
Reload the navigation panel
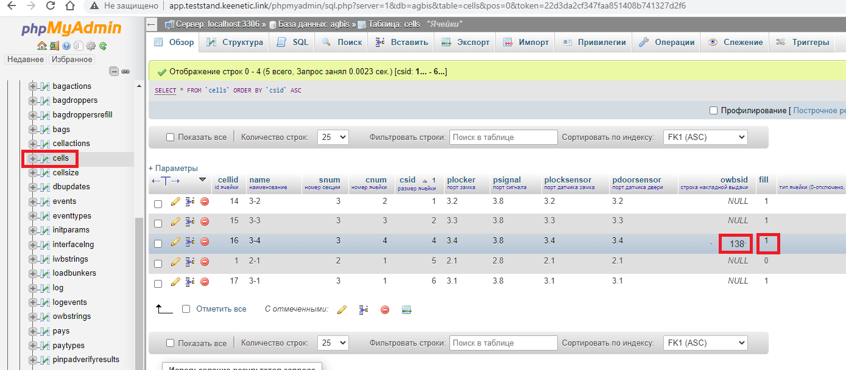point(103,46)
